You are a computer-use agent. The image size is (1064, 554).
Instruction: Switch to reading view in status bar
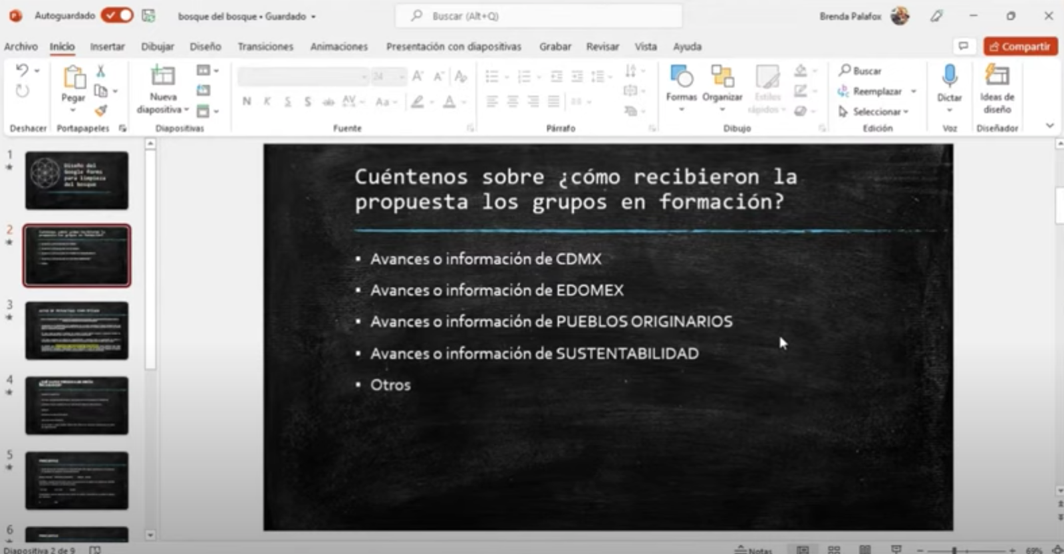[864, 549]
